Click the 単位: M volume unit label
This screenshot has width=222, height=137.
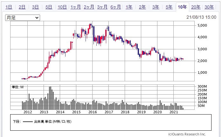click(x=18, y=87)
